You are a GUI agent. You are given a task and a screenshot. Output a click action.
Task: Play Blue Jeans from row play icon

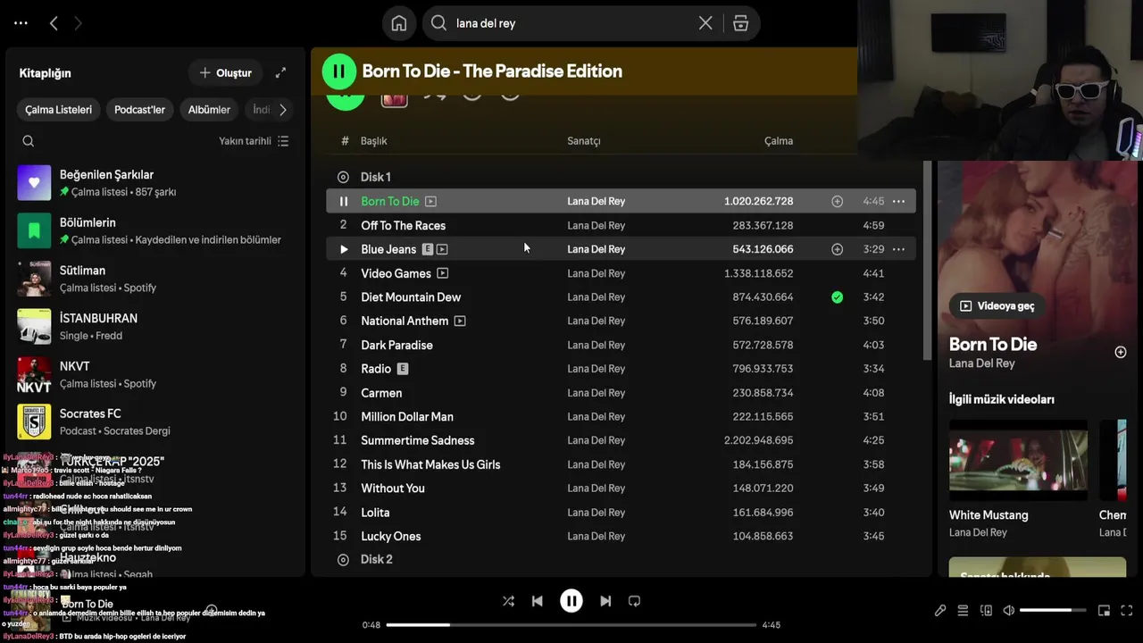point(343,249)
